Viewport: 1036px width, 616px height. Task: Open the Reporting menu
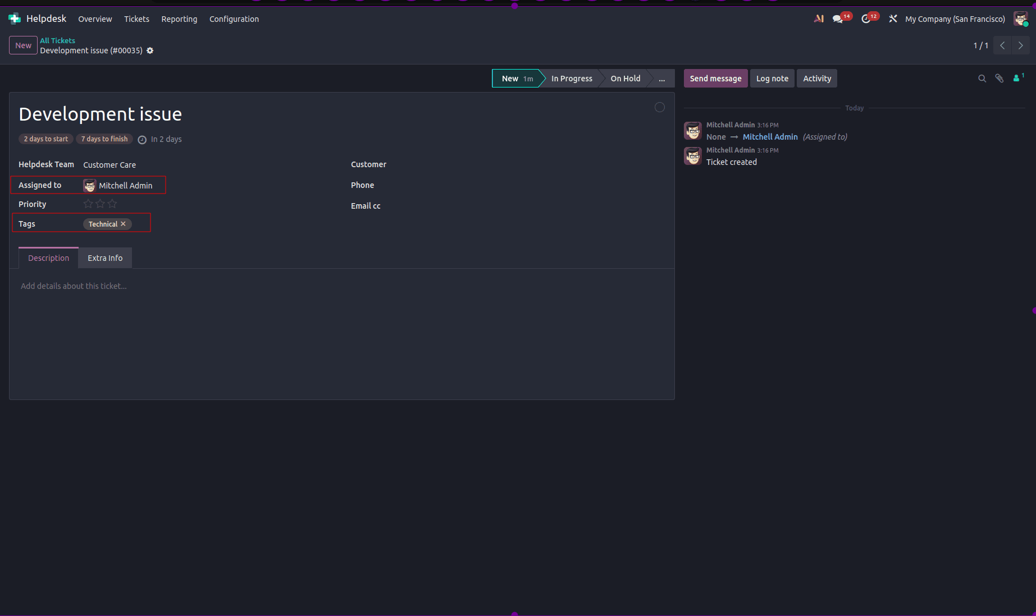[179, 19]
